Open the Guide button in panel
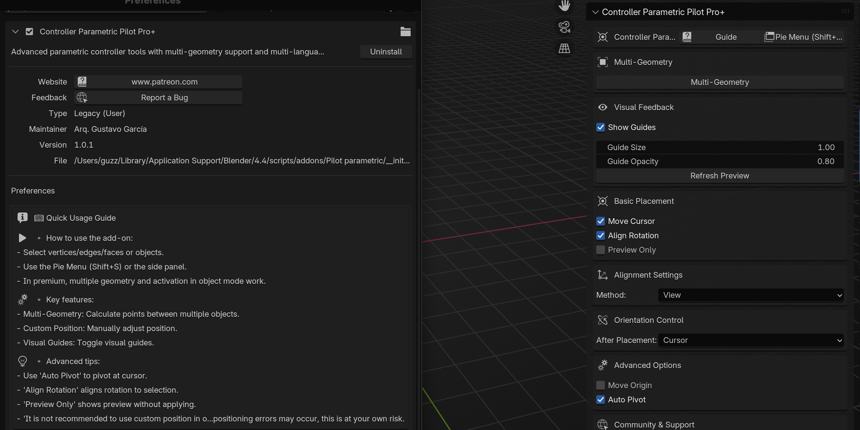Image resolution: width=860 pixels, height=430 pixels. coord(720,37)
